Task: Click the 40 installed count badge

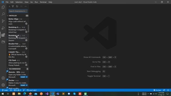Action: [27, 16]
